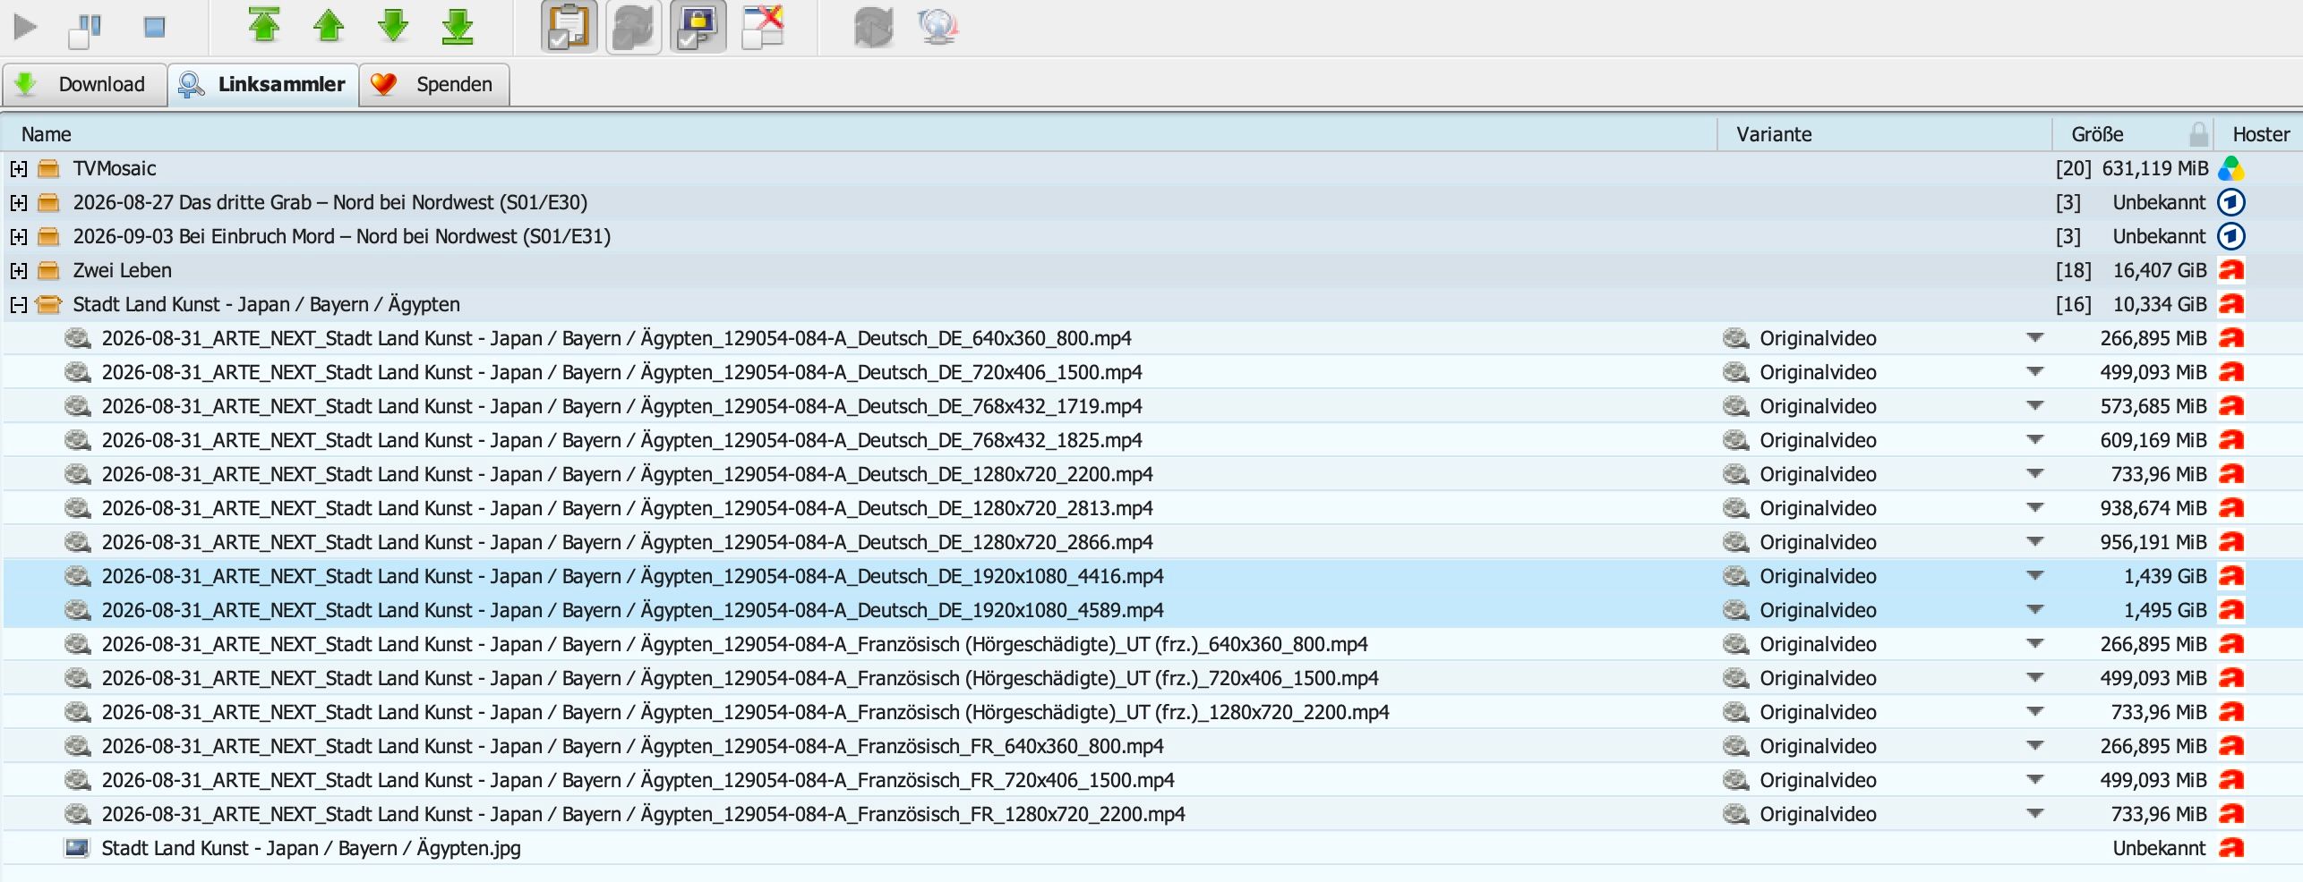This screenshot has height=882, width=2303.
Task: Click the Google Drive hoster icon for TVMosaic
Action: coord(2231,168)
